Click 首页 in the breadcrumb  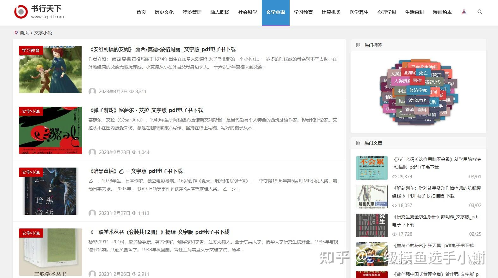coord(24,33)
